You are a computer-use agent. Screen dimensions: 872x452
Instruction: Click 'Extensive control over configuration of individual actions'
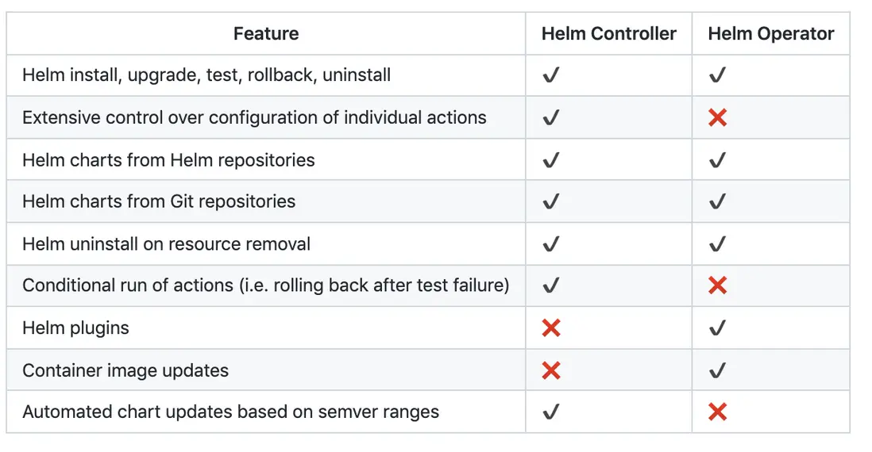254,118
